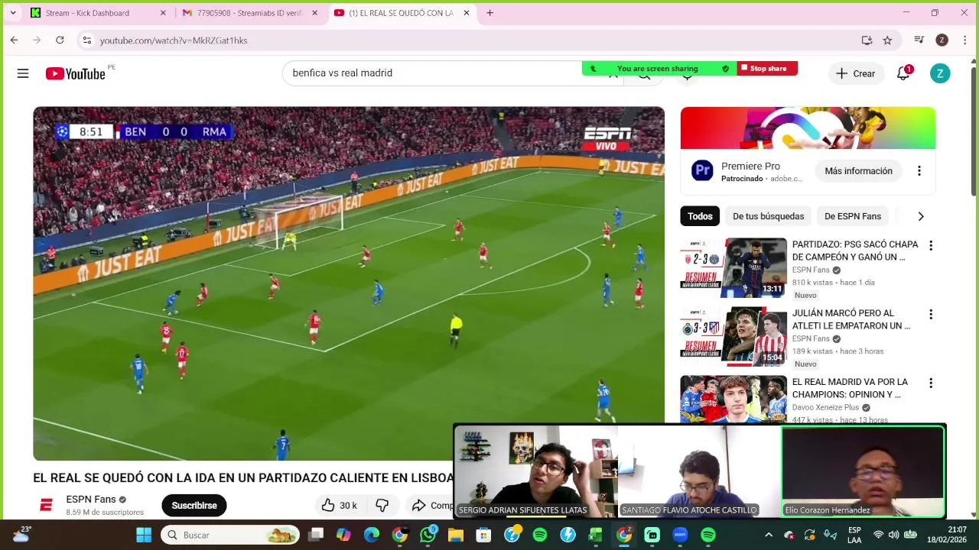
Task: Install app icon in address bar
Action: click(867, 40)
